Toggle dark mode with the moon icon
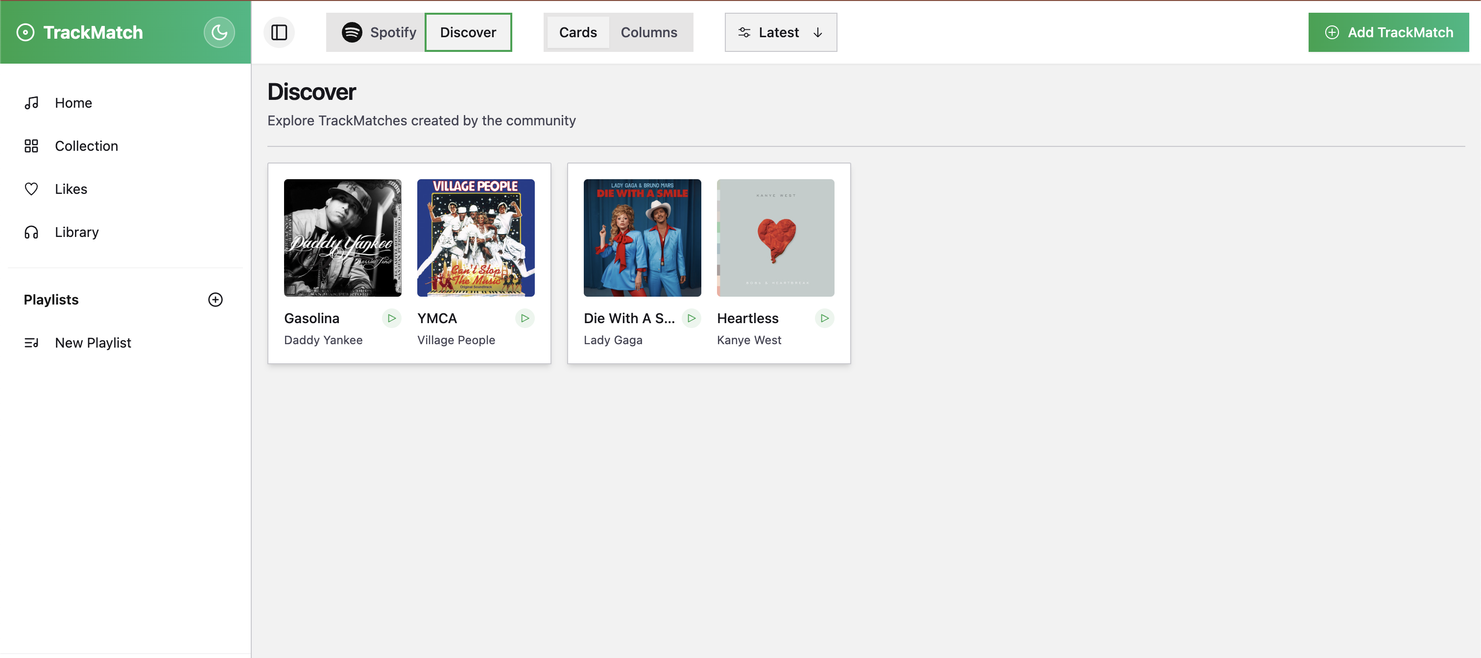Screen dimensions: 1481x658 [219, 32]
